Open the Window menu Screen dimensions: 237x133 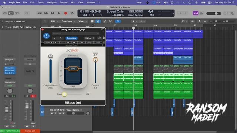point(91,3)
